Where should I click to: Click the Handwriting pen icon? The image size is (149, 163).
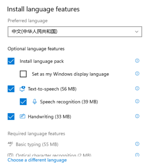coord(23,116)
